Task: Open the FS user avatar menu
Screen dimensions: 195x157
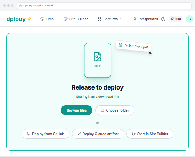Action: pos(190,19)
